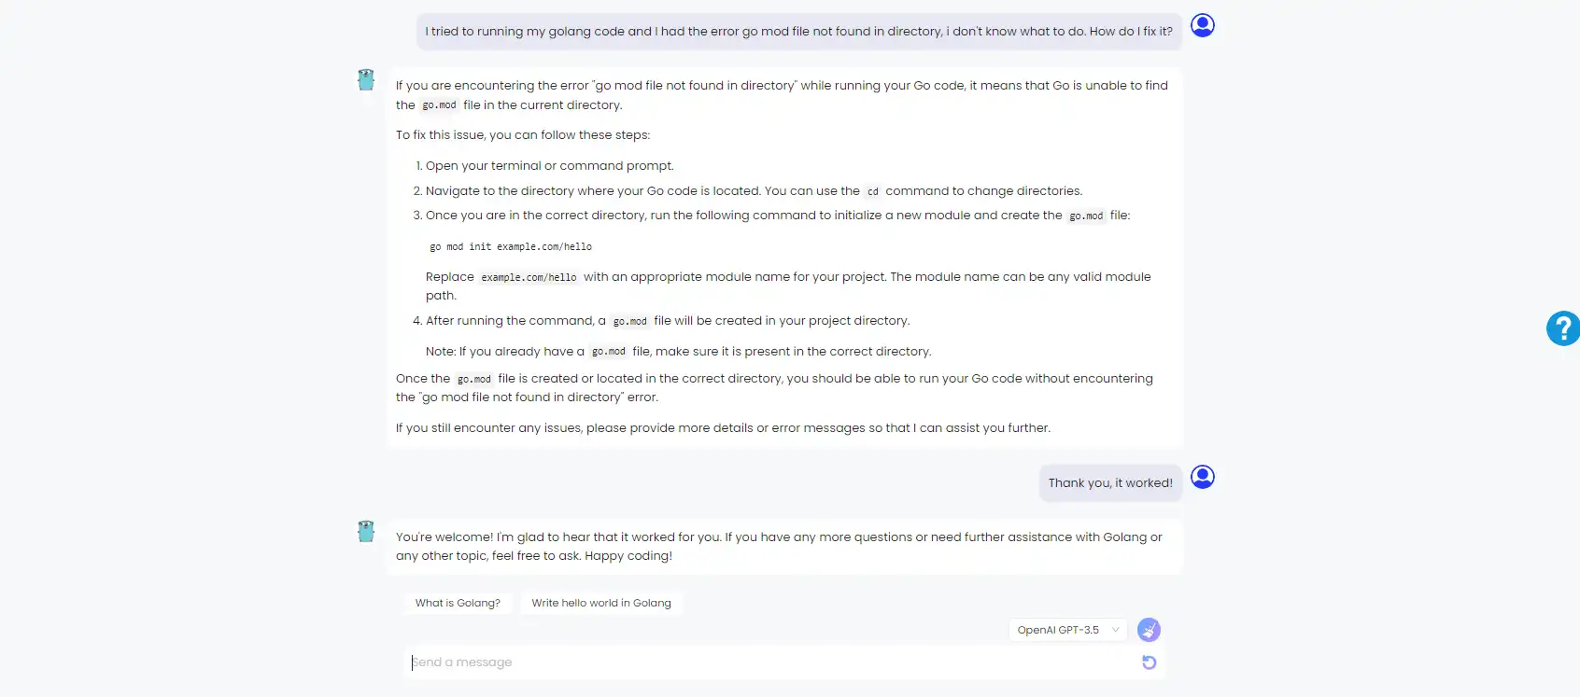The height and width of the screenshot is (697, 1580).
Task: Select the "What is Golang?" suggestion
Action: coord(458,603)
